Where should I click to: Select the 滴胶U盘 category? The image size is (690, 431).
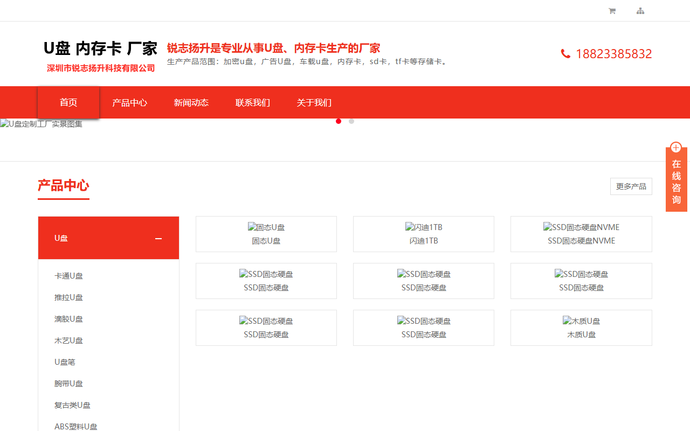pos(68,319)
